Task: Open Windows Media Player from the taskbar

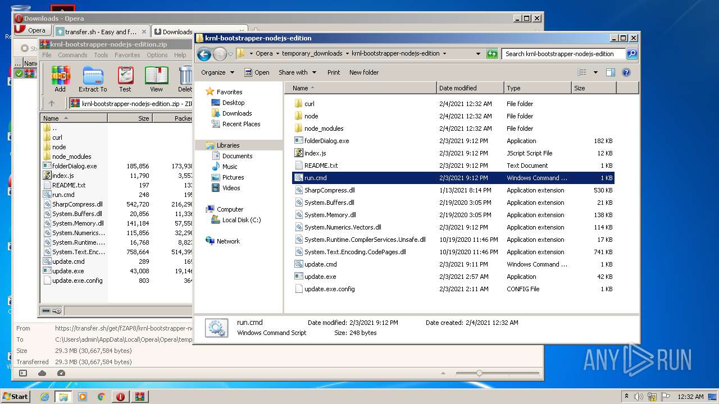Action: pyautogui.click(x=83, y=397)
